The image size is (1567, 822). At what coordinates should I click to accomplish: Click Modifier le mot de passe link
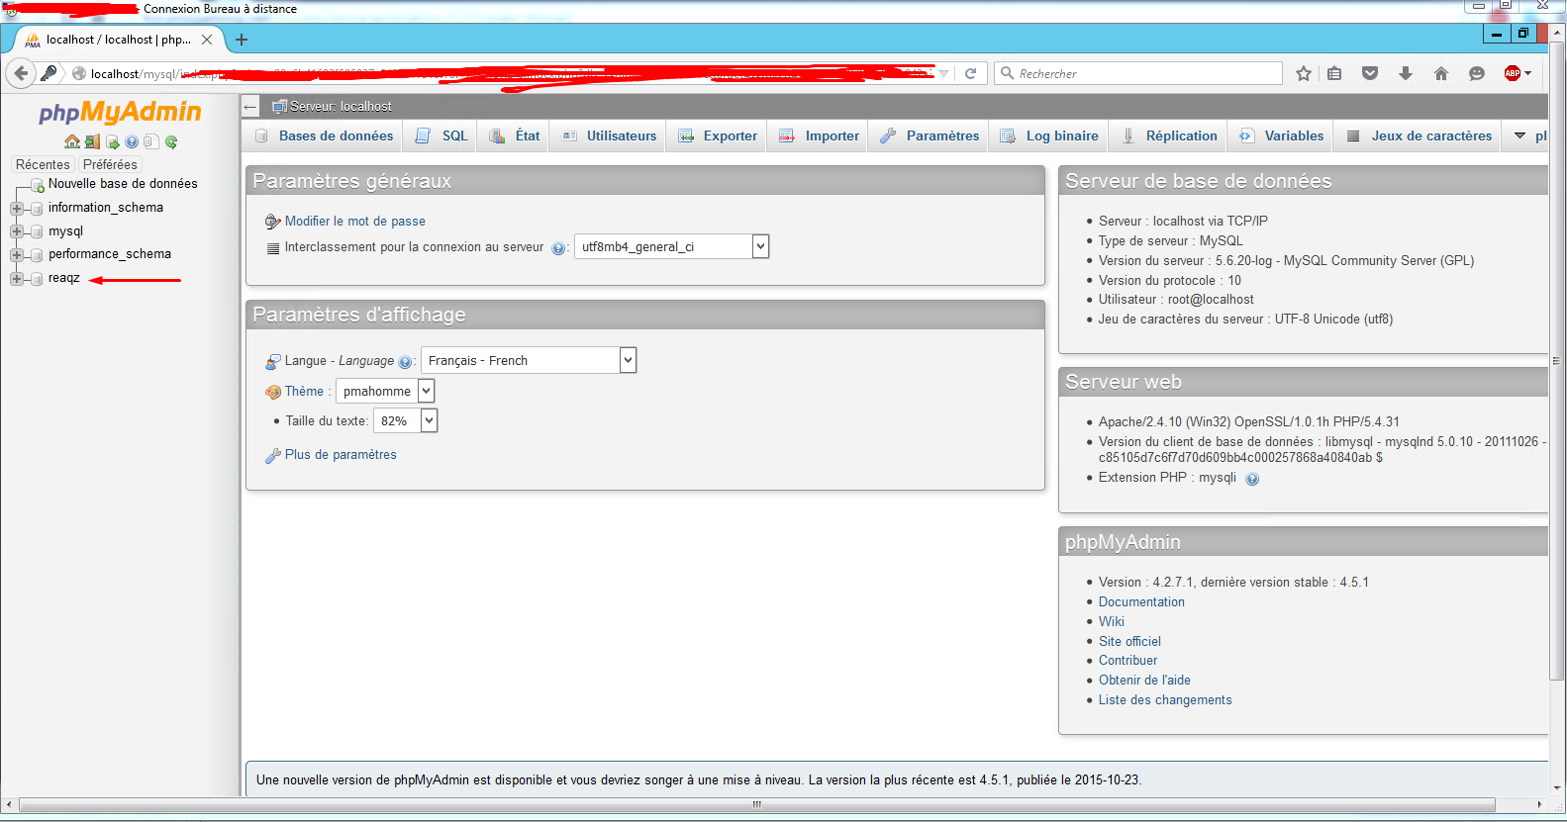pos(355,222)
